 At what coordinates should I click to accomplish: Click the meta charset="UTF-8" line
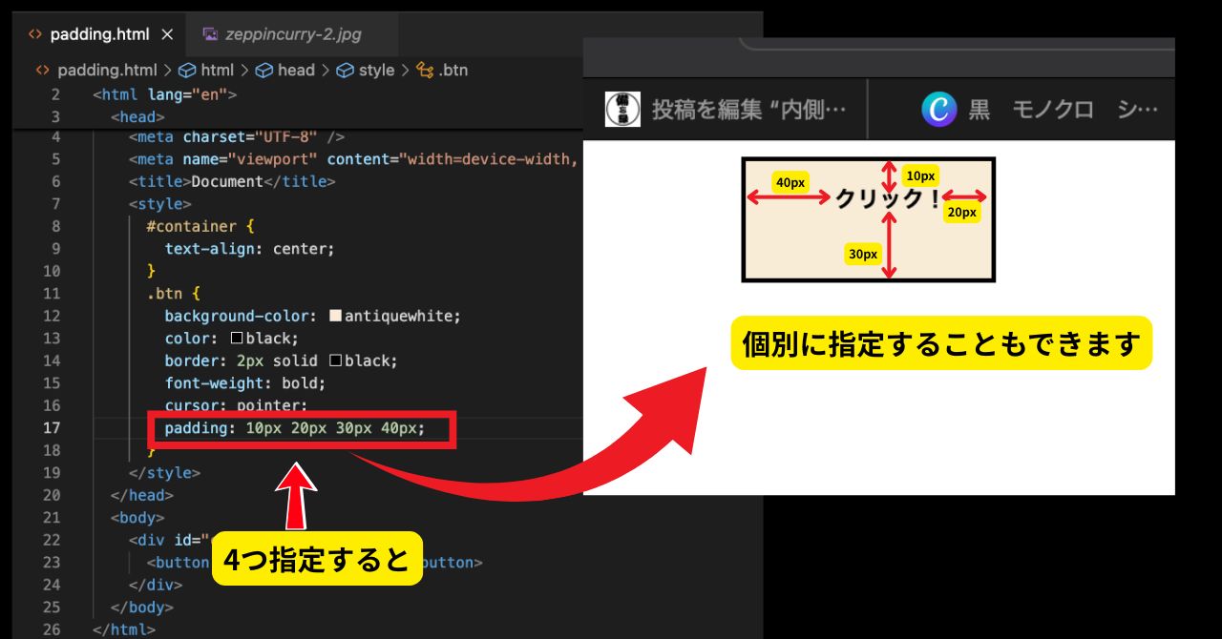coord(237,136)
